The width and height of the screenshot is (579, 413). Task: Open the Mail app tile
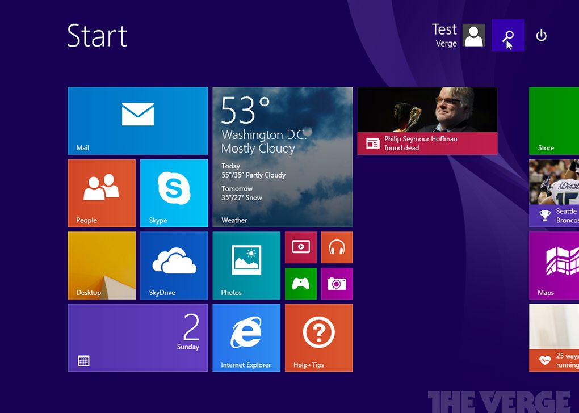137,120
